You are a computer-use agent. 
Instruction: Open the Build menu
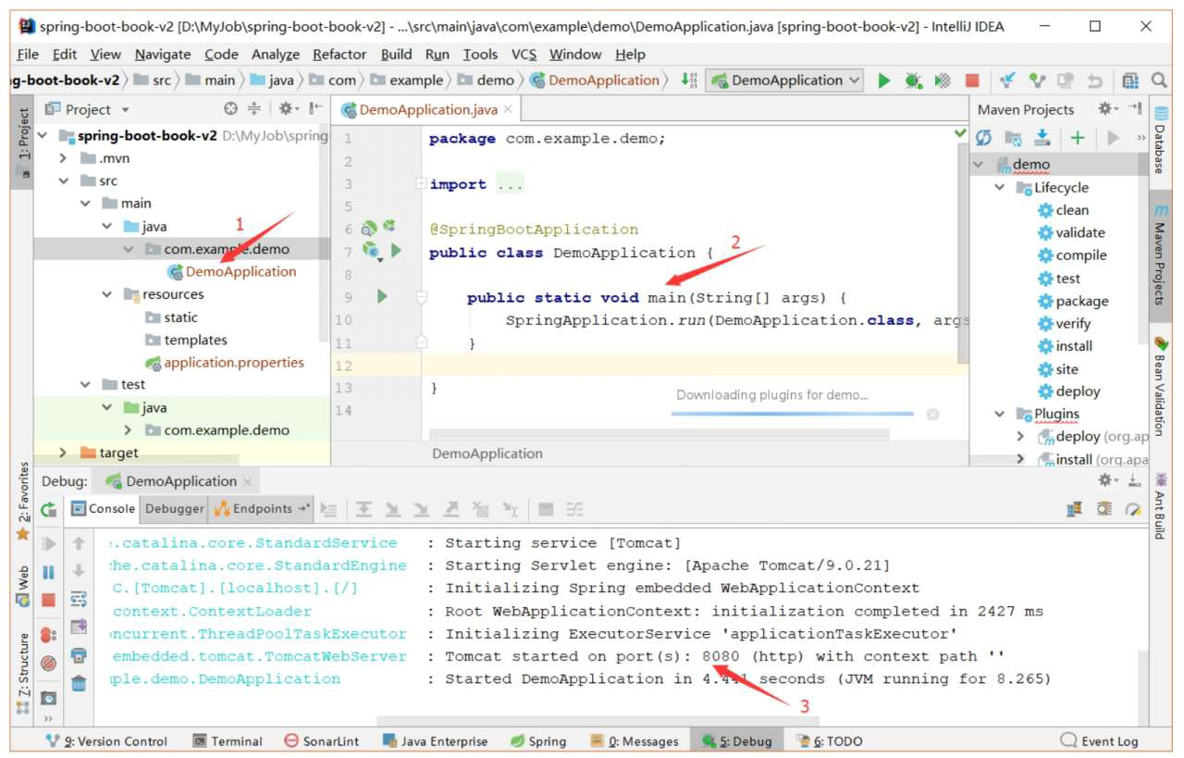click(397, 55)
